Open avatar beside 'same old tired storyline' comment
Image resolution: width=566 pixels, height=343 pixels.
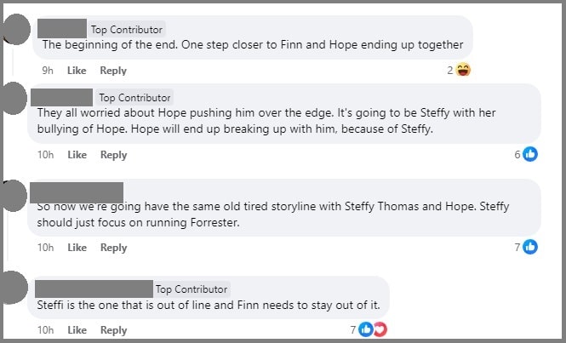coord(14,194)
